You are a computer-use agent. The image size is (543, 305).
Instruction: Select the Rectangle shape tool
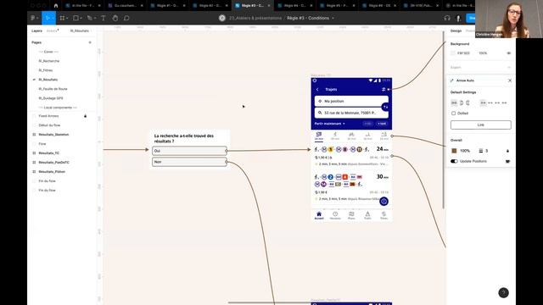76,18
